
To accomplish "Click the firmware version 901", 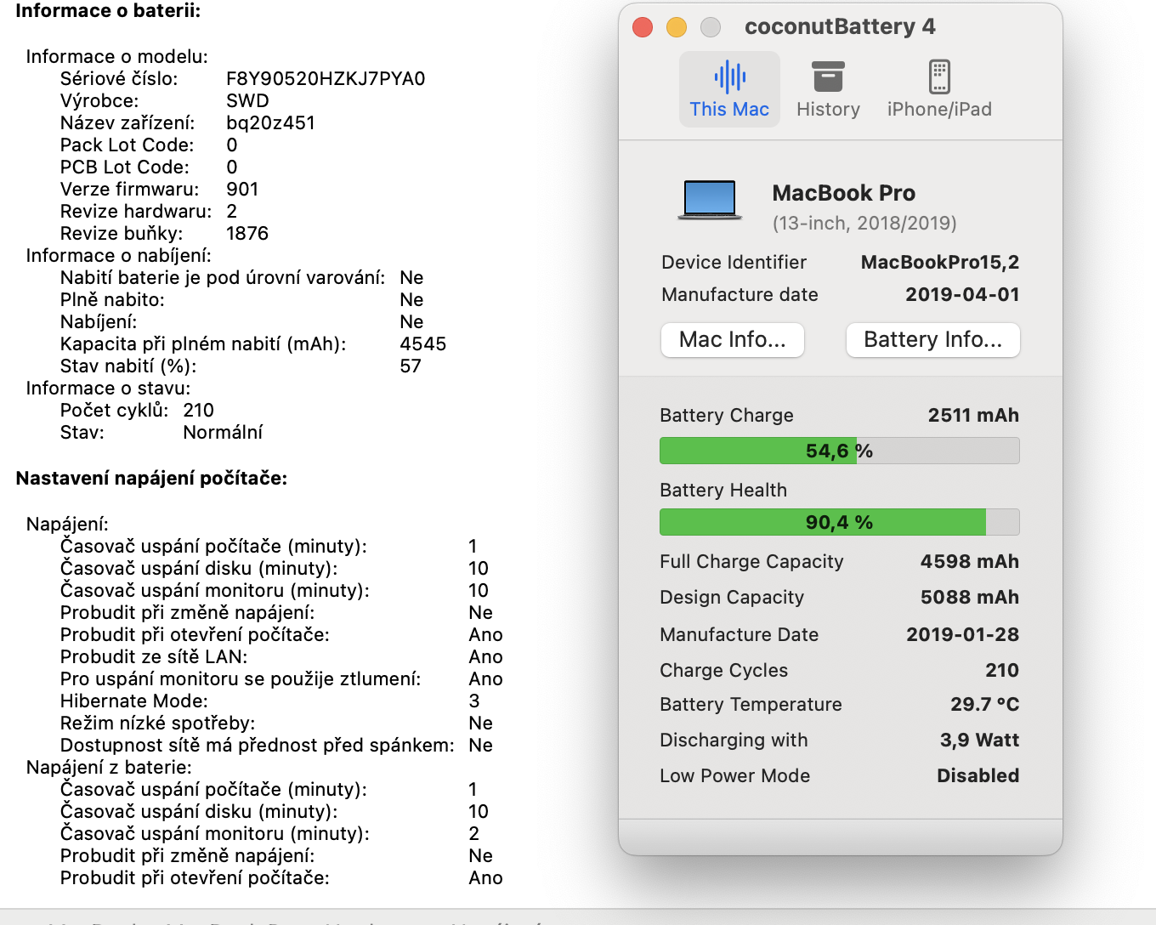I will click(x=242, y=189).
